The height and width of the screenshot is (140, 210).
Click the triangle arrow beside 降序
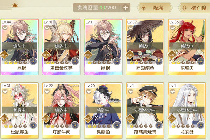(x=143, y=8)
